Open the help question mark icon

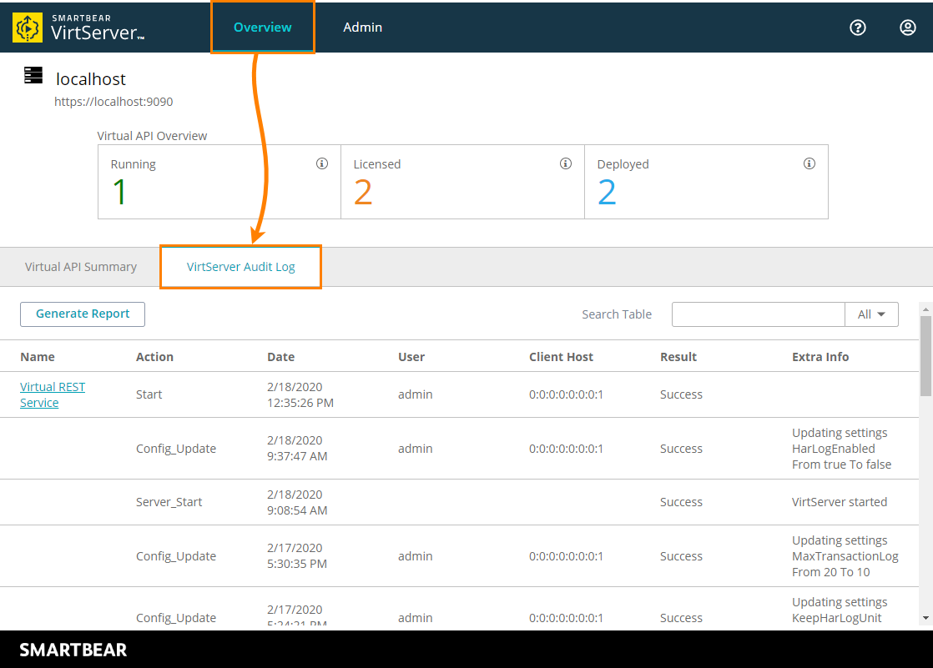pyautogui.click(x=857, y=28)
